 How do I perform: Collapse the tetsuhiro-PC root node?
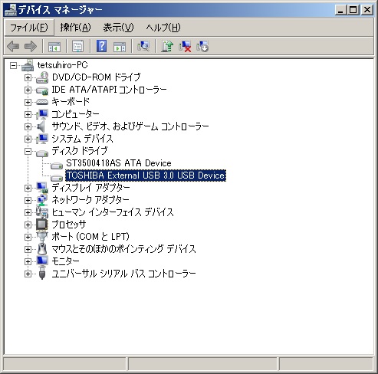tap(13, 66)
